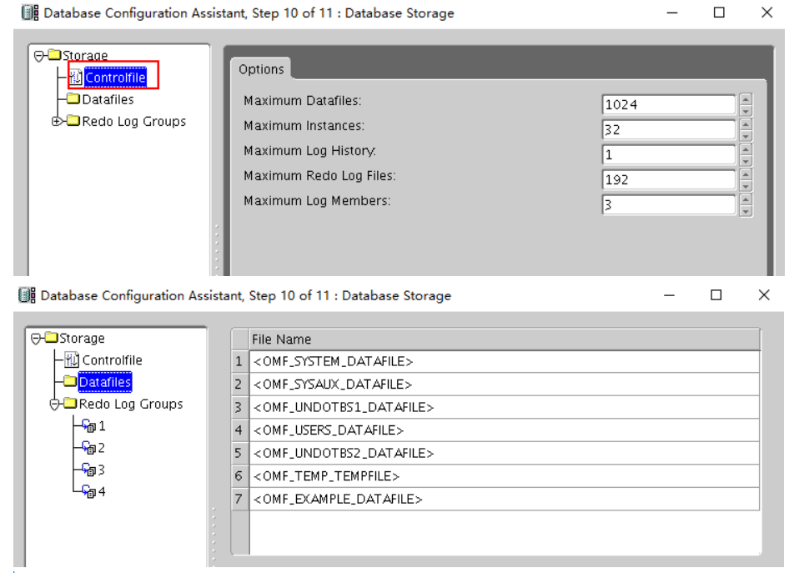The height and width of the screenshot is (573, 794).
Task: Select the <OMF_EXAMPLE_DATAFILE> row
Action: pos(505,499)
